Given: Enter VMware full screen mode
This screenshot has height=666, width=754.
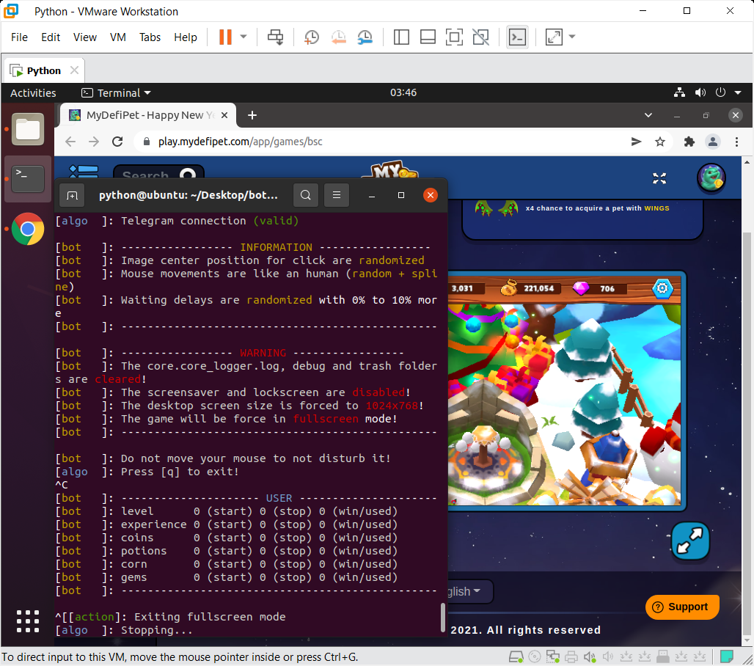Looking at the screenshot, I should [454, 37].
